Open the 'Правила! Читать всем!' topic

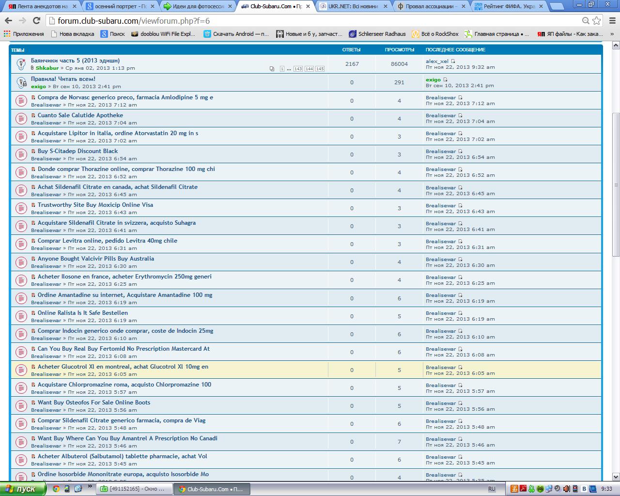coord(63,79)
